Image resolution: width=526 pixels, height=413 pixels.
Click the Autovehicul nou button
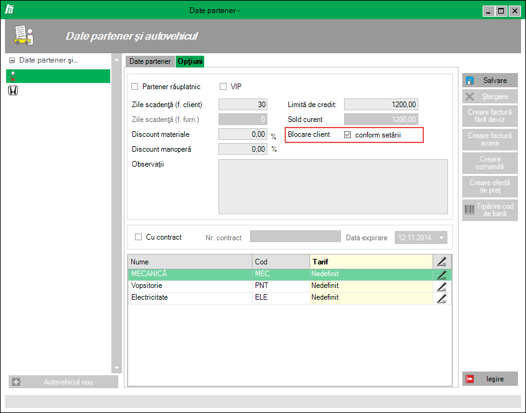[63, 382]
